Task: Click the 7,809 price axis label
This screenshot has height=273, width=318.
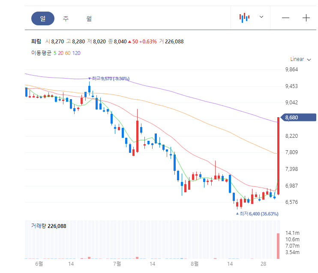Action: click(291, 152)
